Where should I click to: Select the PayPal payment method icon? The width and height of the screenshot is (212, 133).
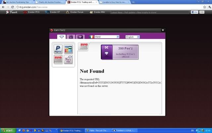pyautogui.click(x=58, y=49)
